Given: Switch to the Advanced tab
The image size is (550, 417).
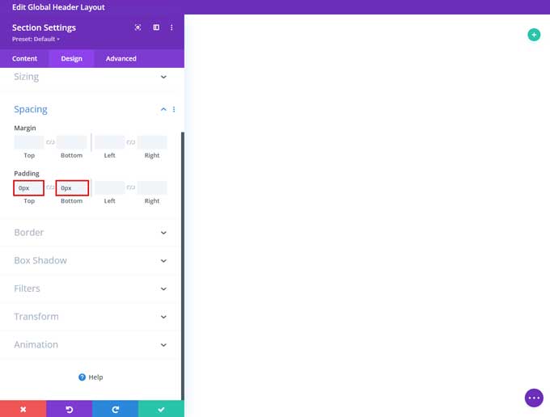Looking at the screenshot, I should point(121,59).
